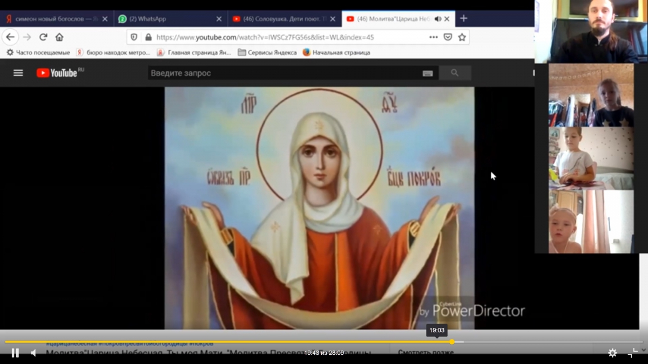Open the on-screen keyboard in search box

point(428,73)
